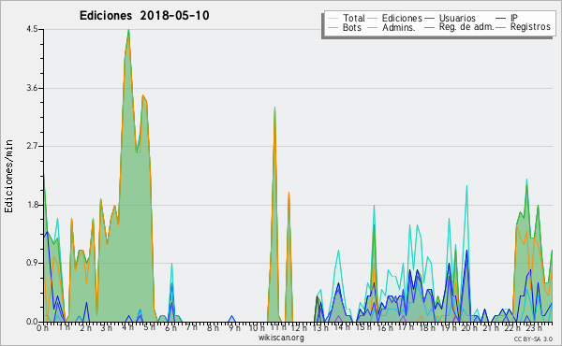Click the 4.5 y-axis label
This screenshot has width=562, height=346.
coord(32,29)
